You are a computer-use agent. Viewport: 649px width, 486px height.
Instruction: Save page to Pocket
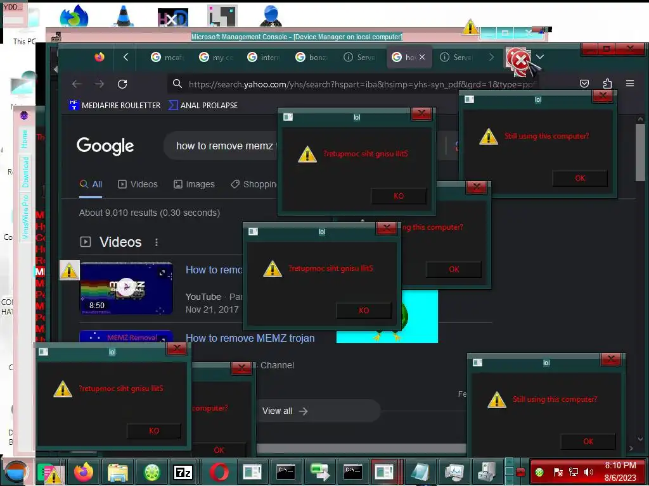point(584,84)
